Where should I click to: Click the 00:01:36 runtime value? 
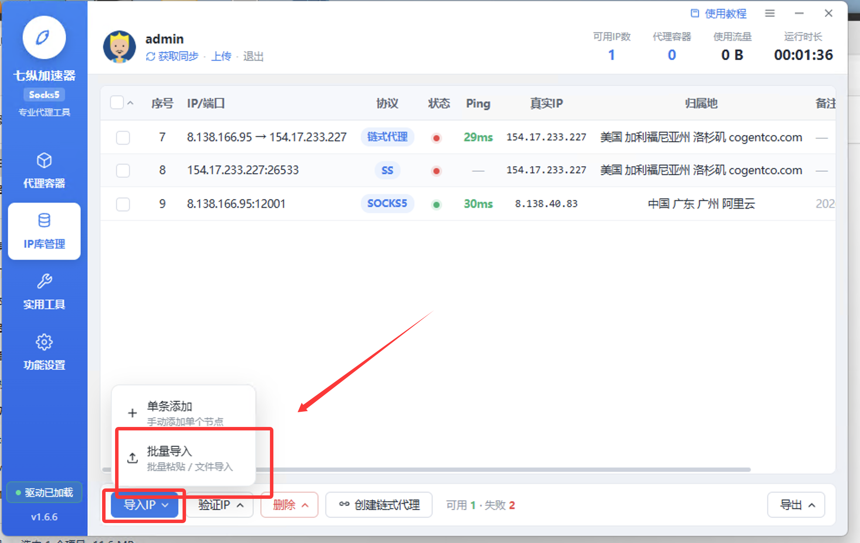tap(803, 55)
